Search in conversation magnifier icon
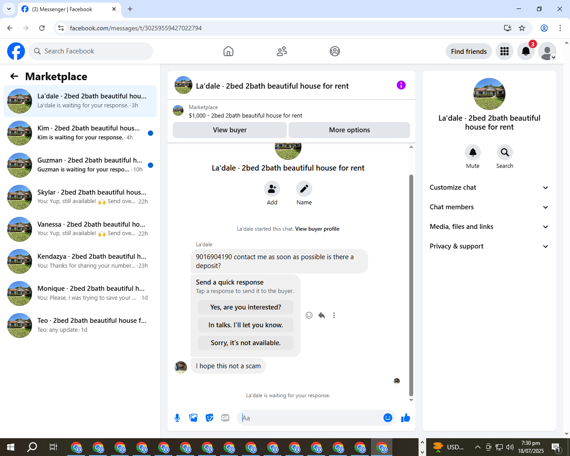570x456 pixels. point(505,152)
